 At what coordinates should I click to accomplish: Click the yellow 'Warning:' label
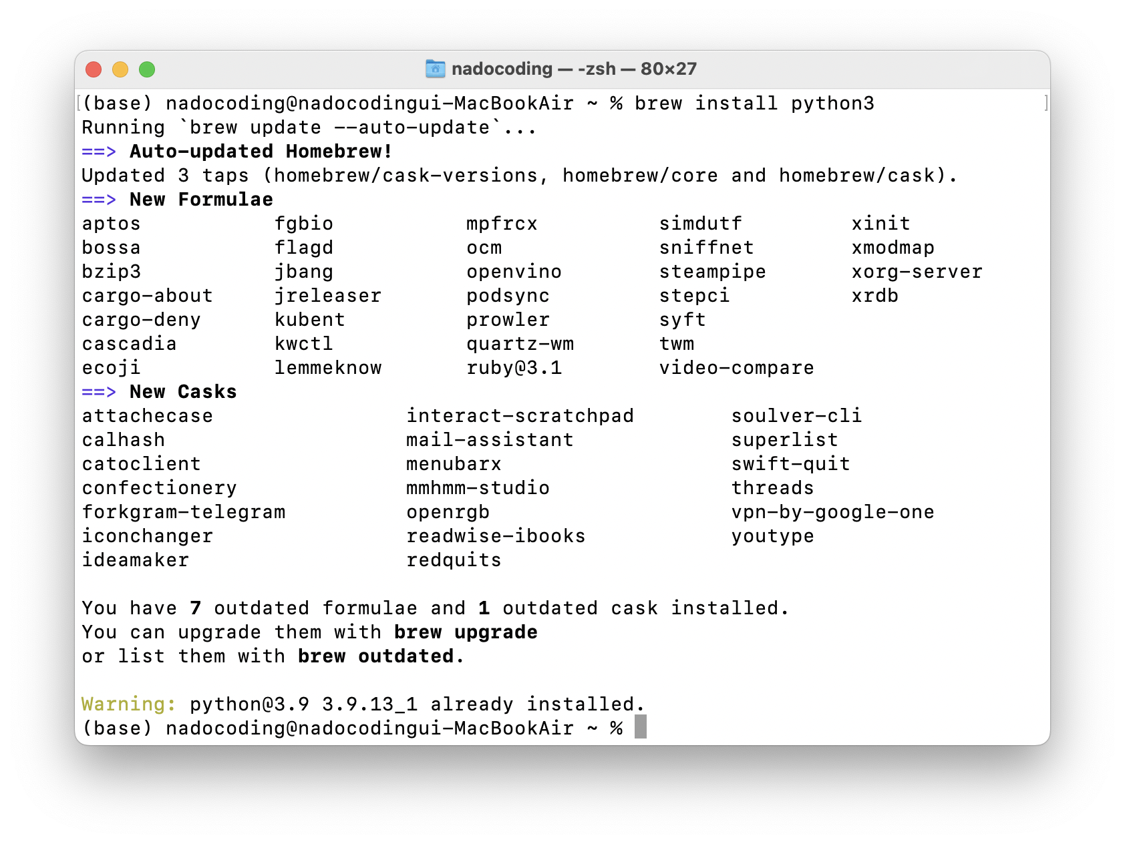129,704
